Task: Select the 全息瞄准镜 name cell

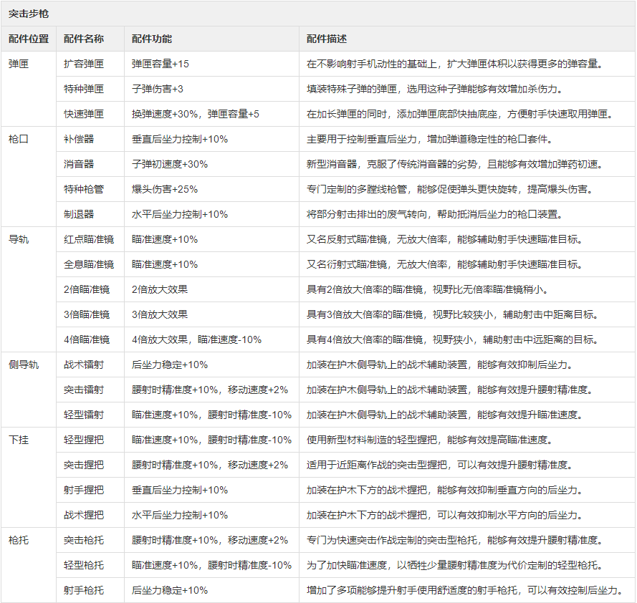Action: point(89,265)
